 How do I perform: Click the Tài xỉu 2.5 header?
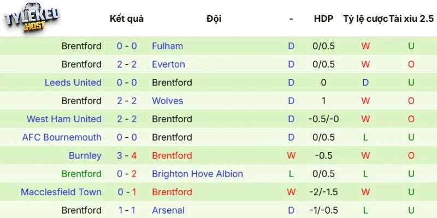tap(411, 19)
